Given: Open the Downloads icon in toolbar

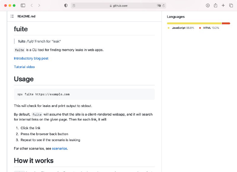Looking at the screenshot, I should click(208, 6).
